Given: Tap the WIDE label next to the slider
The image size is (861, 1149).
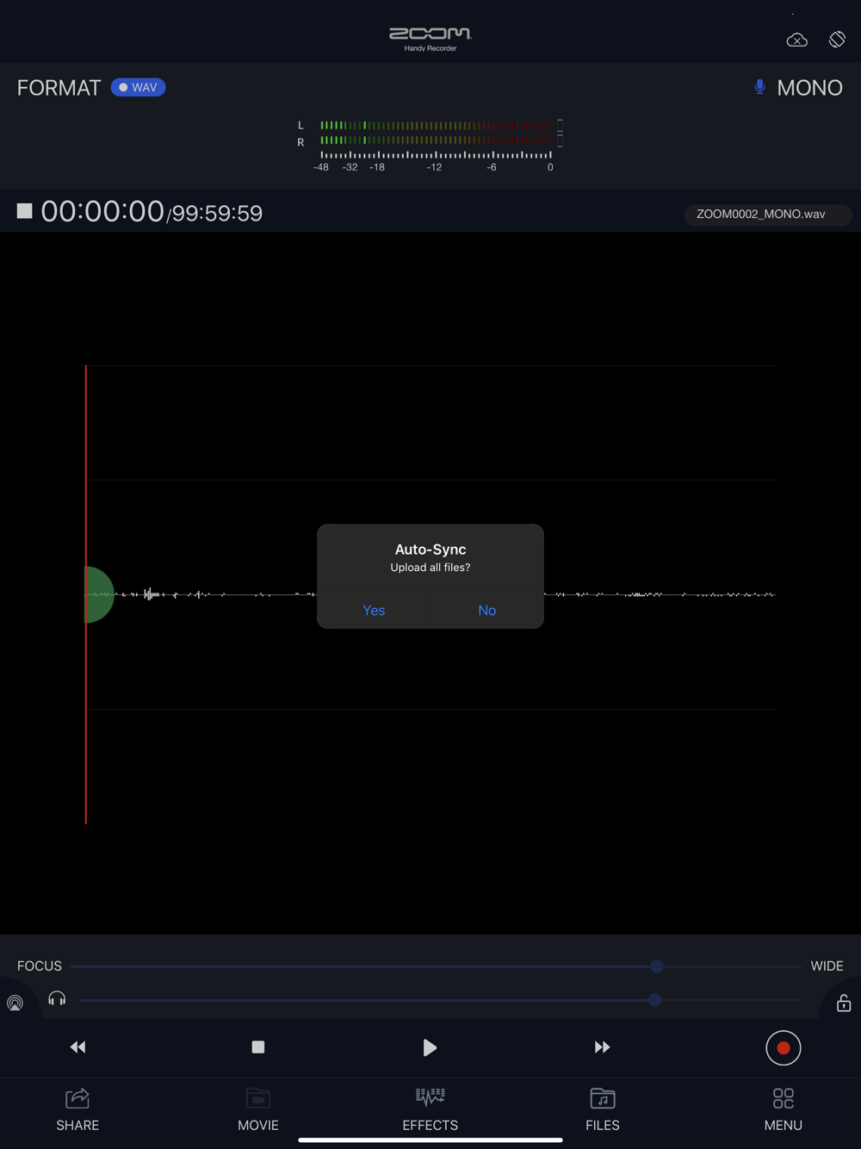Looking at the screenshot, I should pyautogui.click(x=827, y=966).
